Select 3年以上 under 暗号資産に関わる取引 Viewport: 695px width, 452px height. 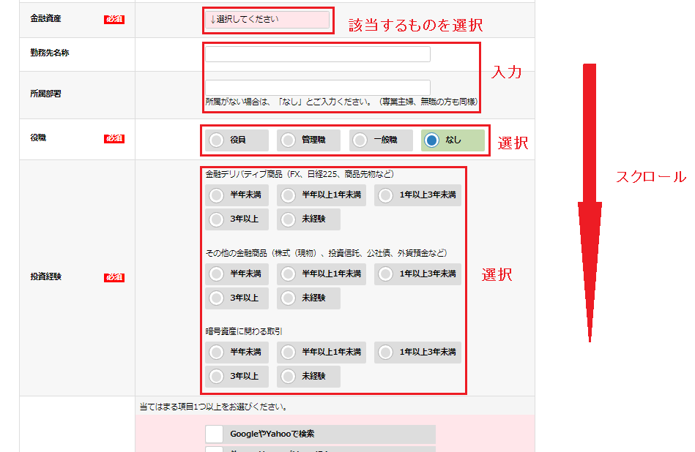click(217, 377)
